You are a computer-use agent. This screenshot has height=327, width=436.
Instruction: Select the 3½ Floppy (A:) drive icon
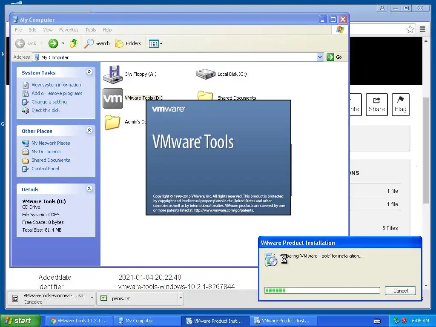pos(113,75)
